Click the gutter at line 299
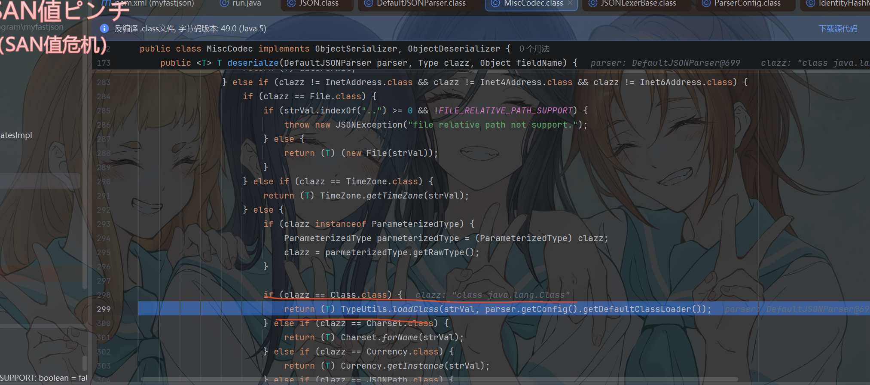870x385 pixels. coord(104,309)
